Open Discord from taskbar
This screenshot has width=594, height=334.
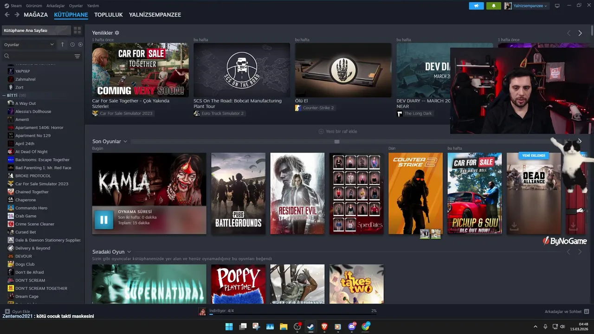352,327
